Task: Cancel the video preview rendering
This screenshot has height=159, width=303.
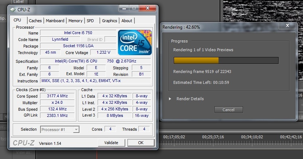Action: click(228, 110)
